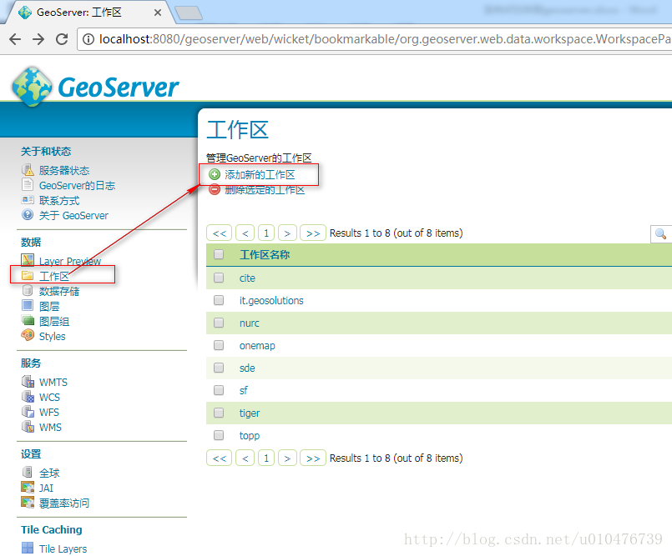
Task: Click the Layer Preview map icon
Action: click(28, 260)
